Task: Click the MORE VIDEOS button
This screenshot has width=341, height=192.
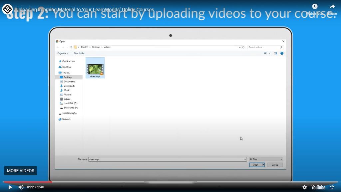Action: click(x=21, y=171)
